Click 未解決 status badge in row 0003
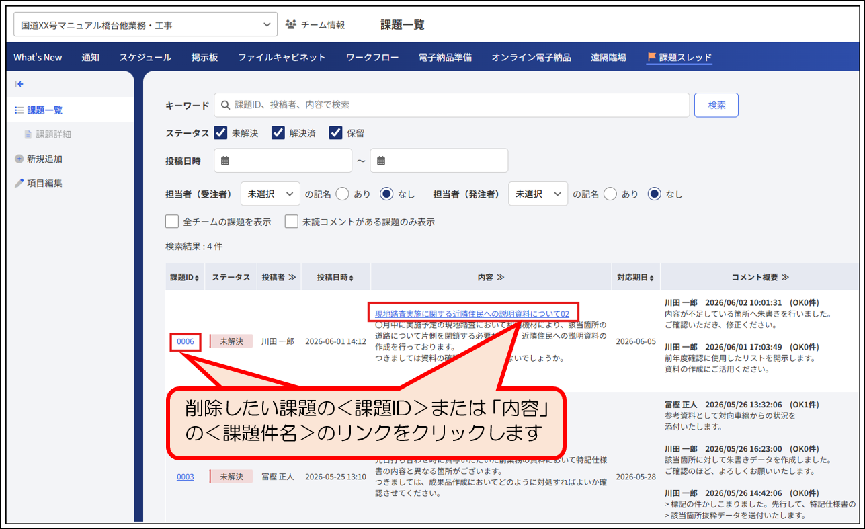Screen dimensions: 865x529 coord(231,477)
